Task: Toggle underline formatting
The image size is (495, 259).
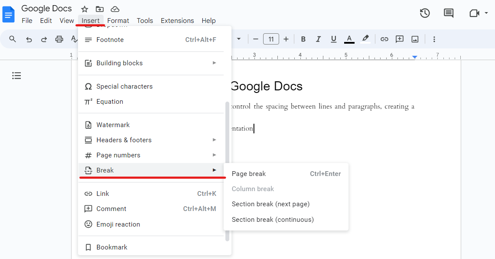Action: 333,39
